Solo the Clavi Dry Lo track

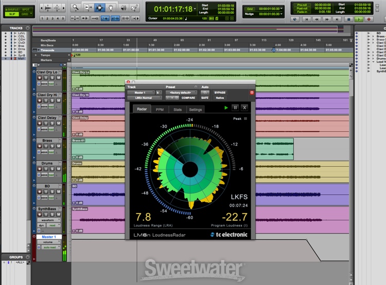click(x=52, y=78)
